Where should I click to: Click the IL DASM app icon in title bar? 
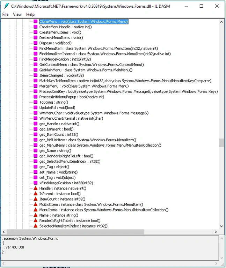pos(7,6)
